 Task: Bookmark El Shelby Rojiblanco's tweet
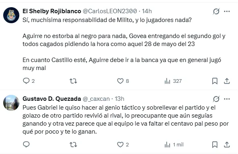point(215,81)
